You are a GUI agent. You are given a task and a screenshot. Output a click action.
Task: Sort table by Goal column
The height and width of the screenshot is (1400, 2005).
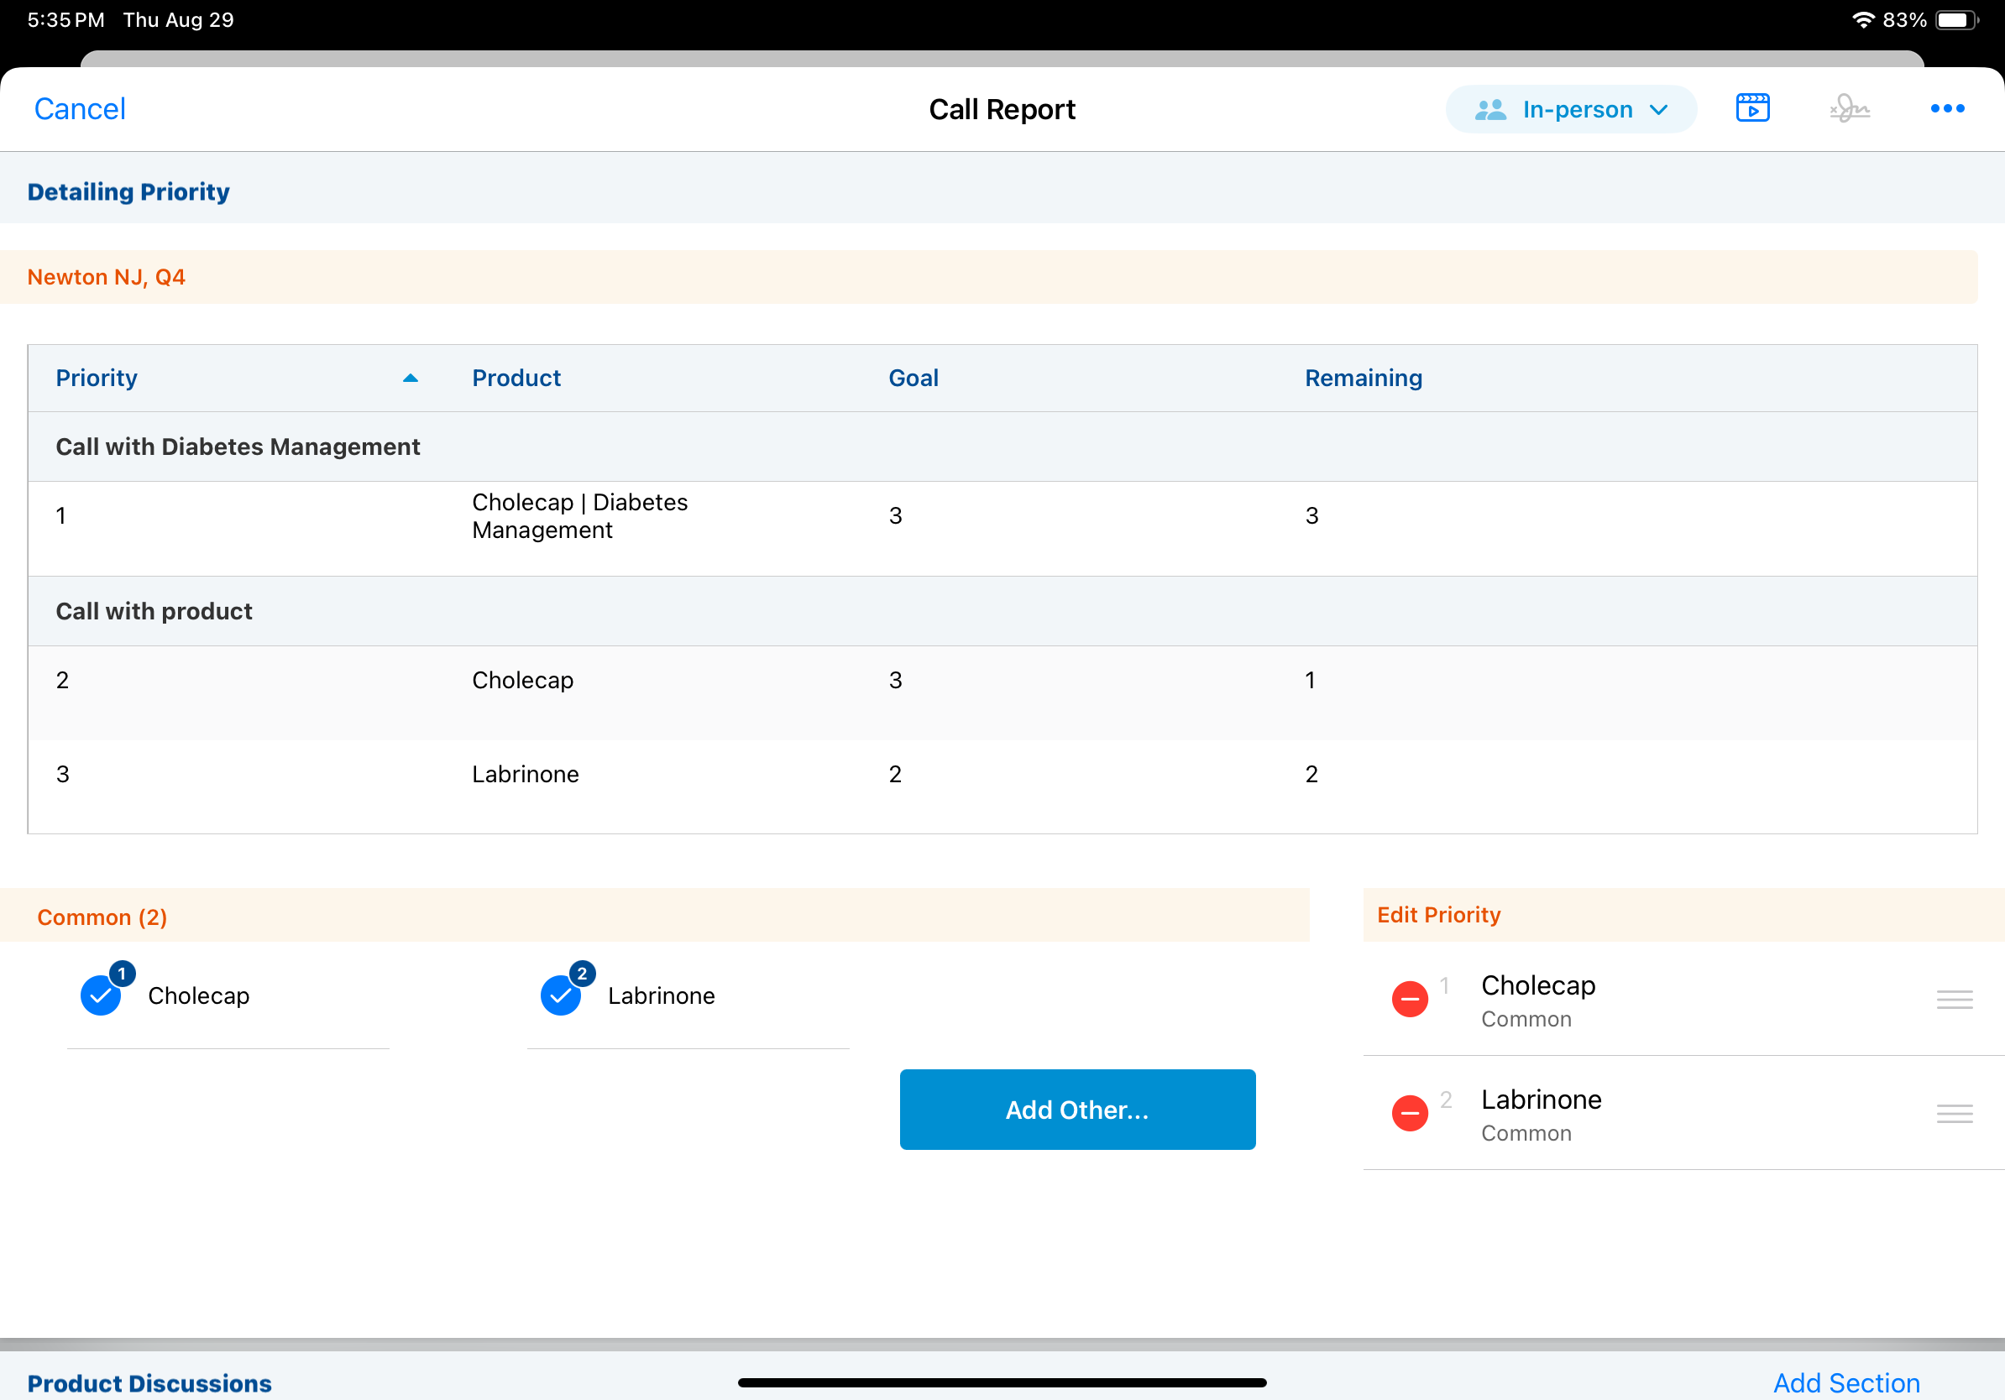pos(913,378)
